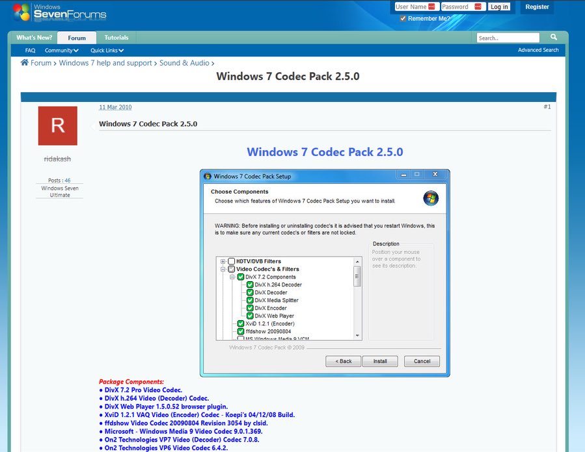Expand the HDTV/DVB Filters tree node
Screen dimensions: 585x452
223,261
